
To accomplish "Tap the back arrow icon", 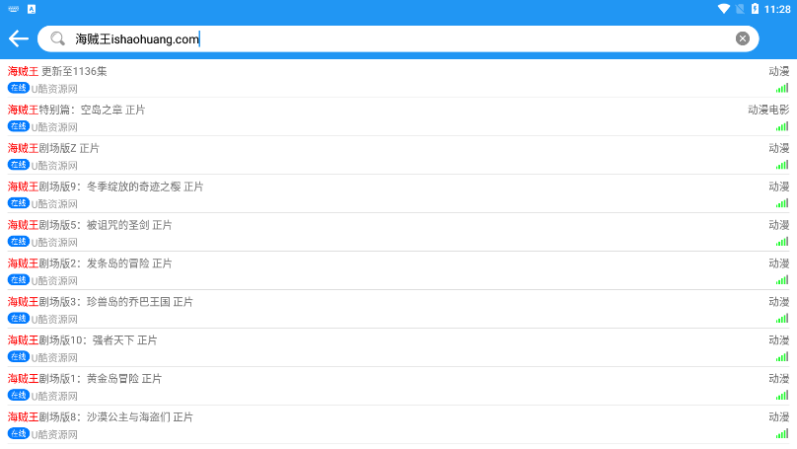I will [x=18, y=38].
